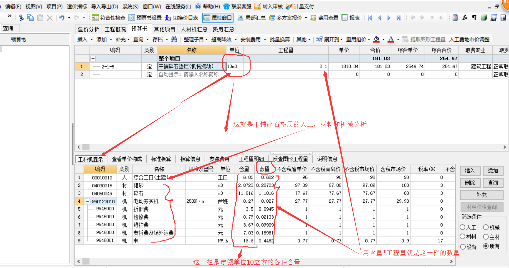Jump to first record navigation arrow
This screenshot has height=268, width=509.
tap(370, 18)
